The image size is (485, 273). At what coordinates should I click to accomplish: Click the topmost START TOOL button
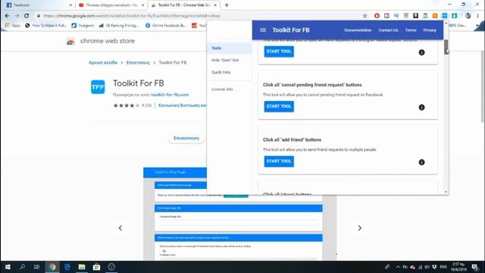tap(279, 52)
